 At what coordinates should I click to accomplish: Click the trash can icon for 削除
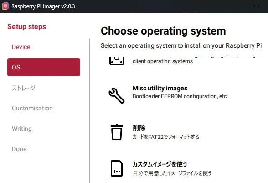click(x=117, y=132)
